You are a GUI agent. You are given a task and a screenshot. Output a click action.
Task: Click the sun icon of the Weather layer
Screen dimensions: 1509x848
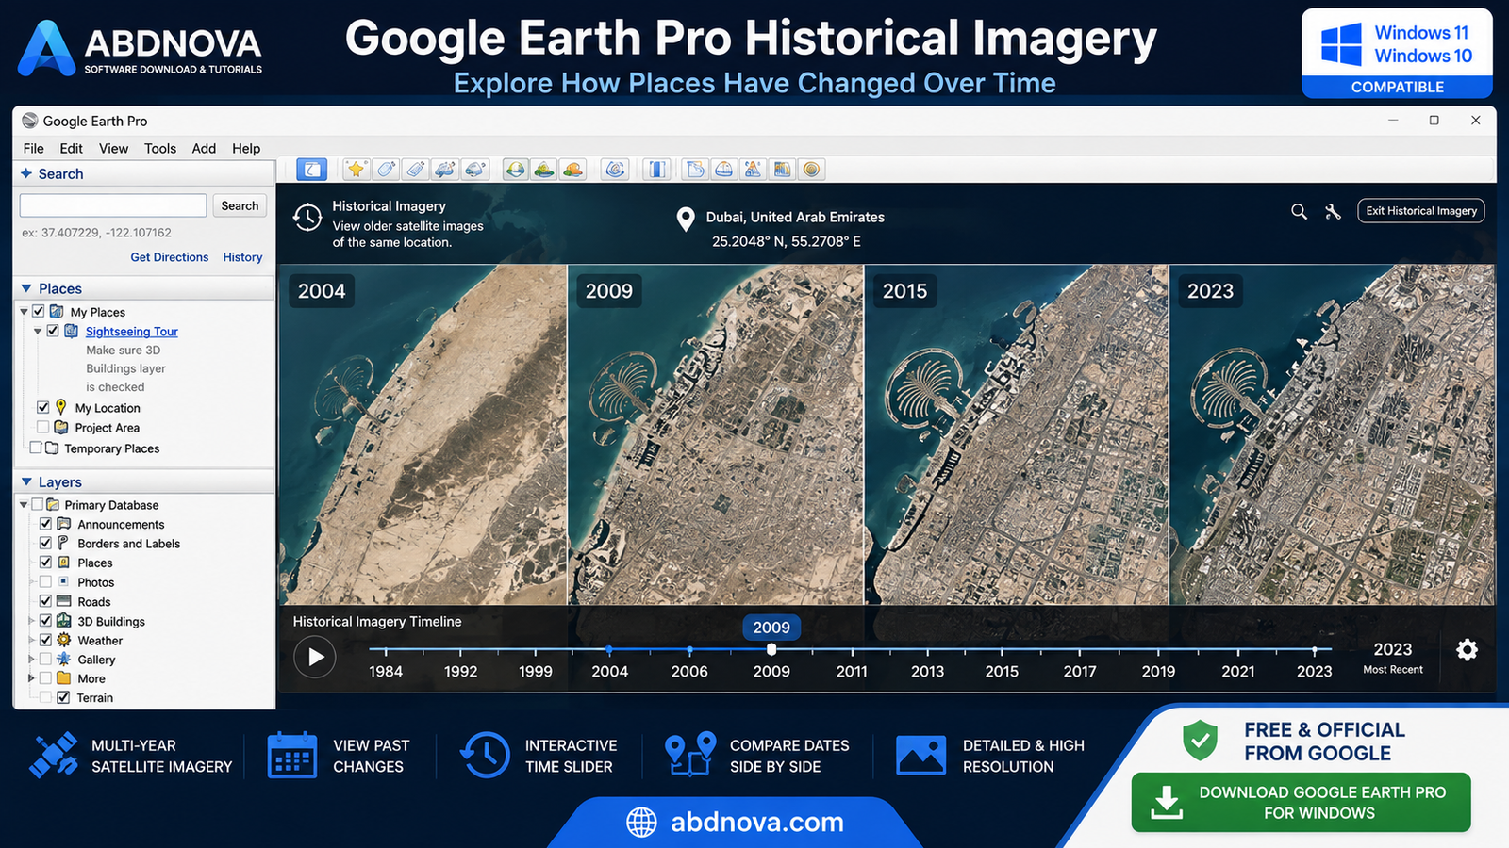coord(64,640)
